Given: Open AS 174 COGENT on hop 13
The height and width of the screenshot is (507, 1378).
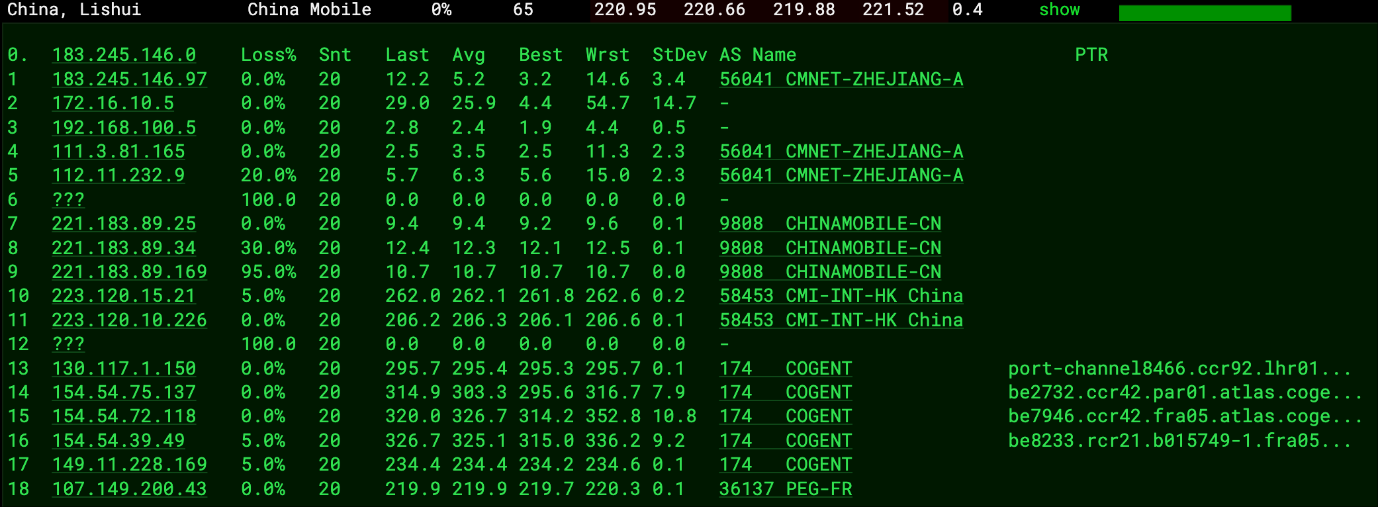Looking at the screenshot, I should [786, 369].
